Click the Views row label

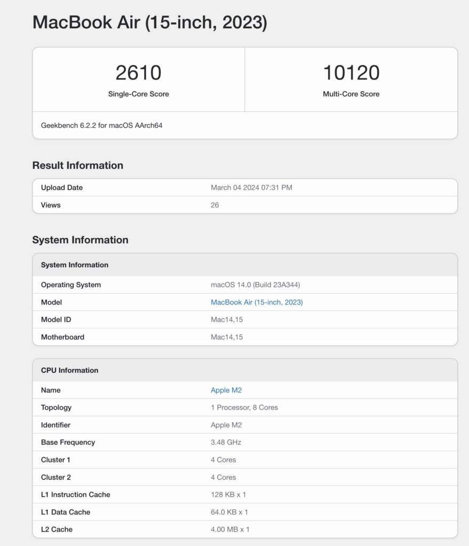pos(51,205)
